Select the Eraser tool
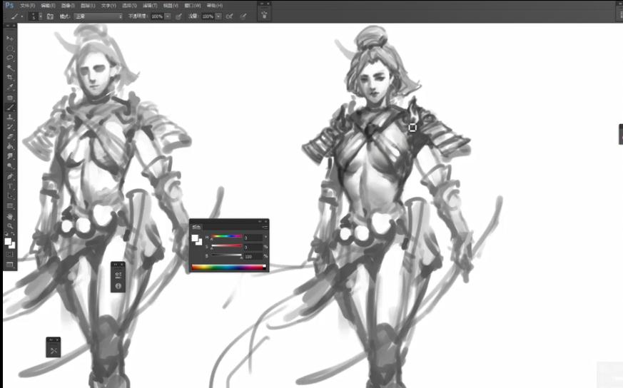Screen dimensions: 623x388 [x=10, y=137]
